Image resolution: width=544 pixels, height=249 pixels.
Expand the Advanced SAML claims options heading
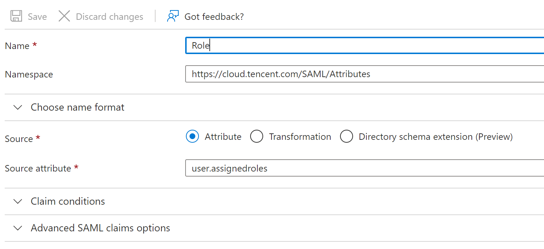100,228
